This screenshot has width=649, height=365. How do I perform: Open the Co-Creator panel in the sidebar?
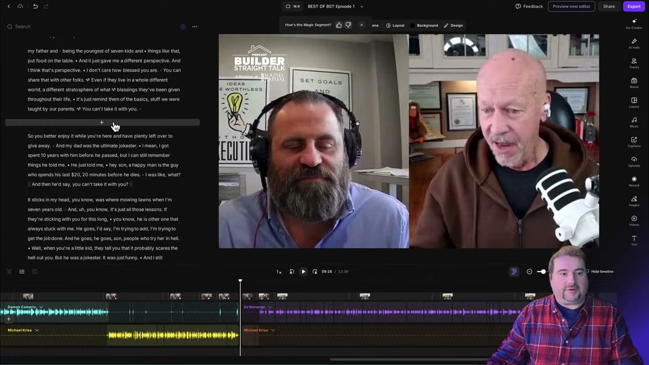click(634, 24)
